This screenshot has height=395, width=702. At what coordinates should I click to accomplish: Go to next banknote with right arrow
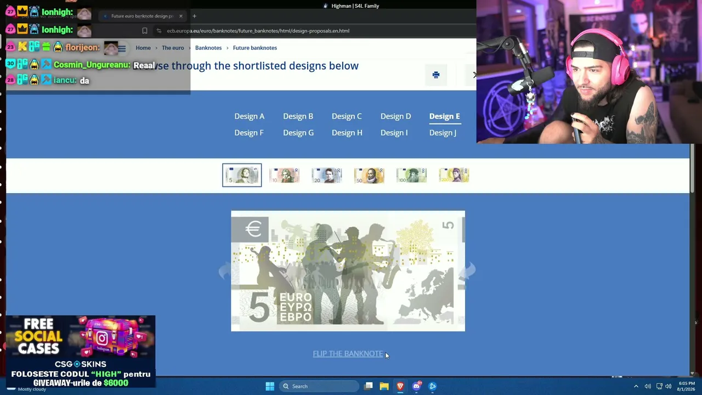coord(469,271)
